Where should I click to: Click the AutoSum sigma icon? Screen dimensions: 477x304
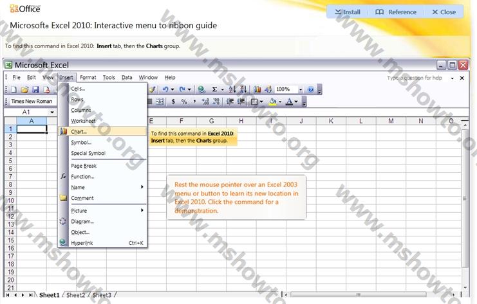(x=215, y=90)
